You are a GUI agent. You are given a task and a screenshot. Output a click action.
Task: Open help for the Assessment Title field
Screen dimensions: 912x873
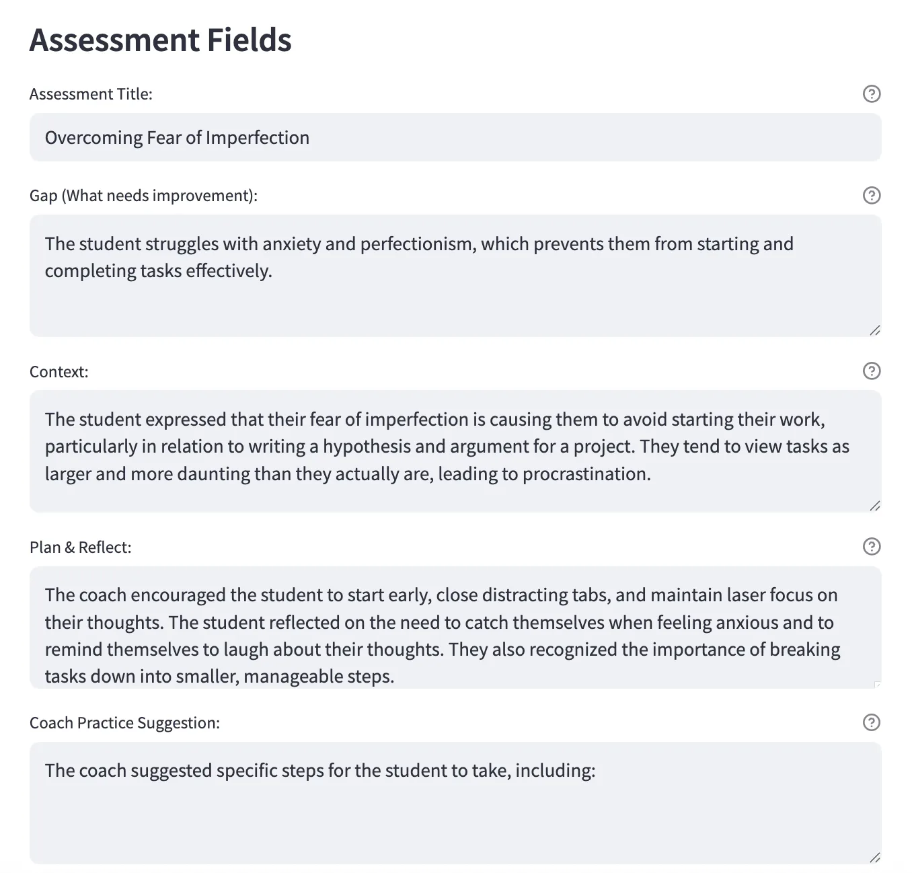[x=871, y=94]
